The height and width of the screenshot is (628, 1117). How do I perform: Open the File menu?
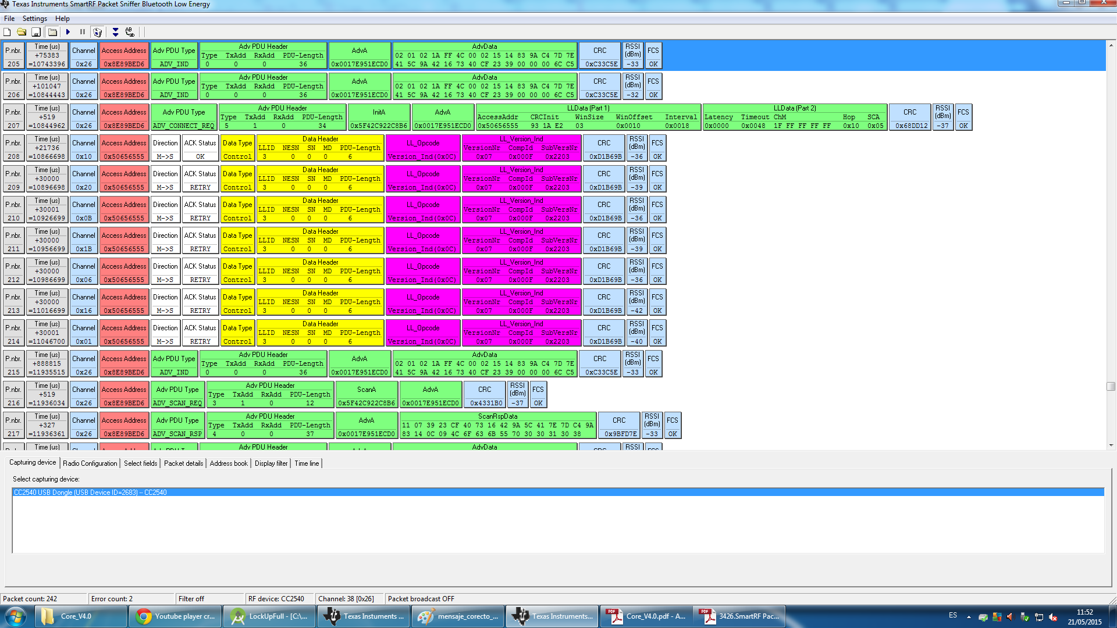9,19
